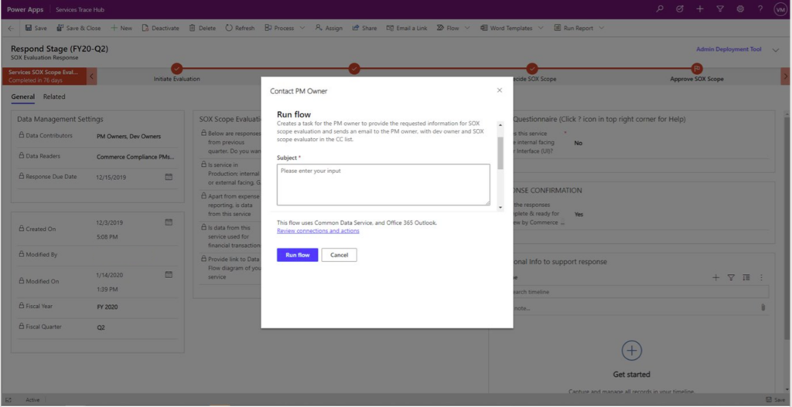Image resolution: width=792 pixels, height=407 pixels.
Task: Focus the Subject input field
Action: pyautogui.click(x=383, y=185)
